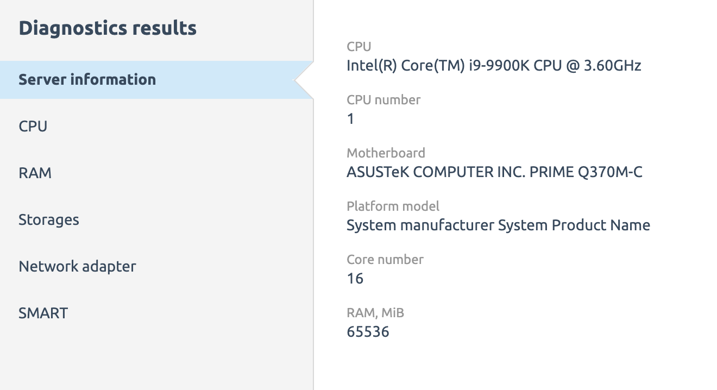Click the RAM, MiB field label
The height and width of the screenshot is (390, 717).
[375, 313]
